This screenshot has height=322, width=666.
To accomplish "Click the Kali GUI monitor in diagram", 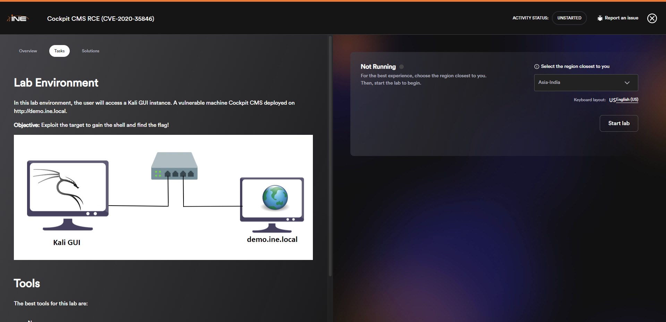I will click(68, 195).
